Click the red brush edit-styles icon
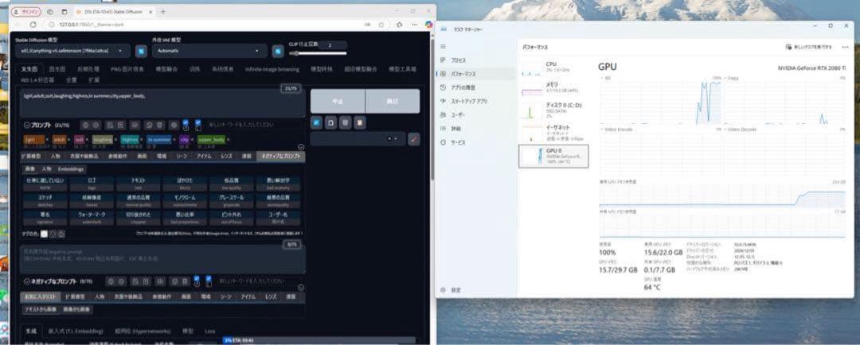 pos(414,139)
